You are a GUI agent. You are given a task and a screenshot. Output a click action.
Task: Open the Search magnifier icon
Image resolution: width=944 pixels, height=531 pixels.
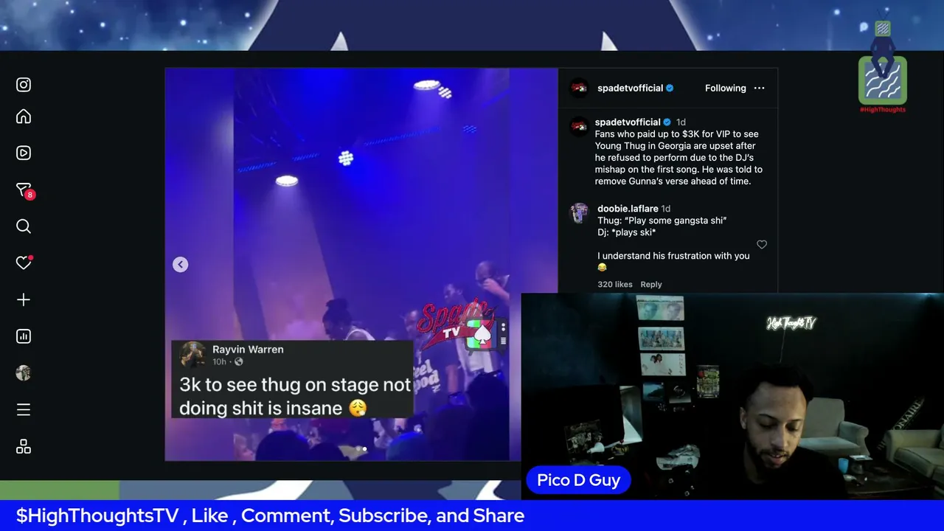(x=24, y=226)
